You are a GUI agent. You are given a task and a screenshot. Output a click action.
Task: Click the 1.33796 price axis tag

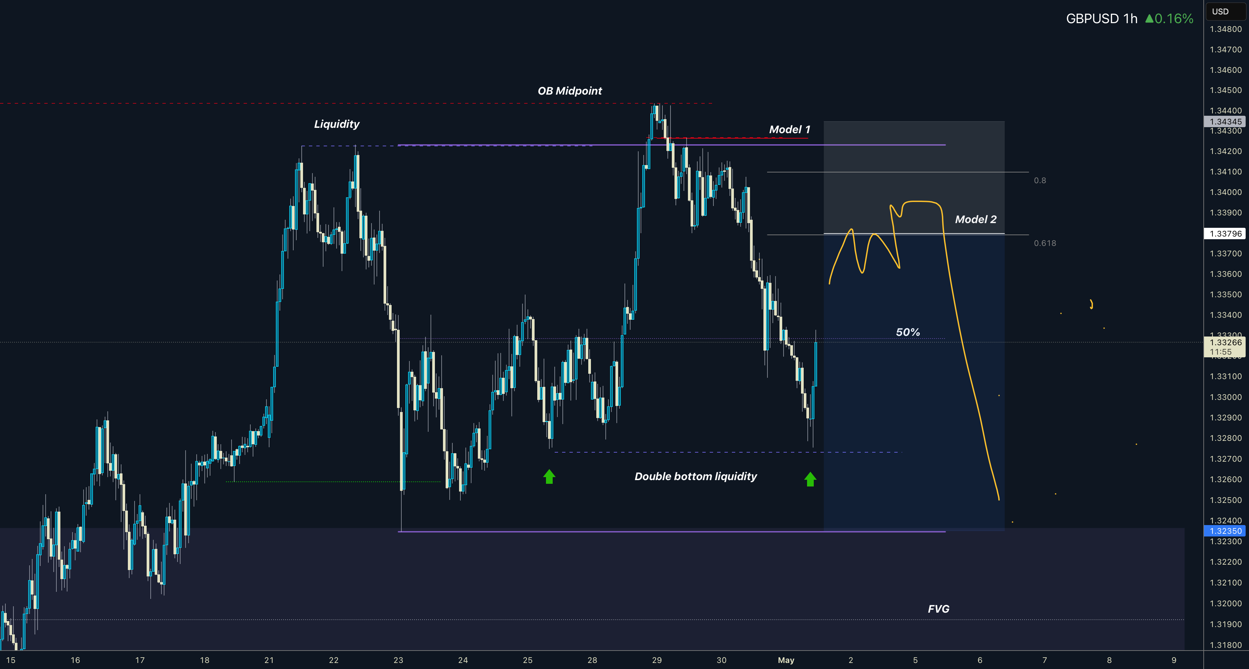1225,234
